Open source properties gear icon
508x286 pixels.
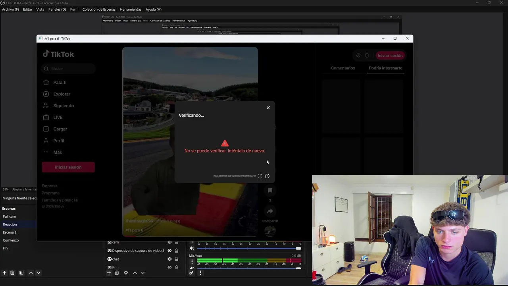click(x=126, y=273)
